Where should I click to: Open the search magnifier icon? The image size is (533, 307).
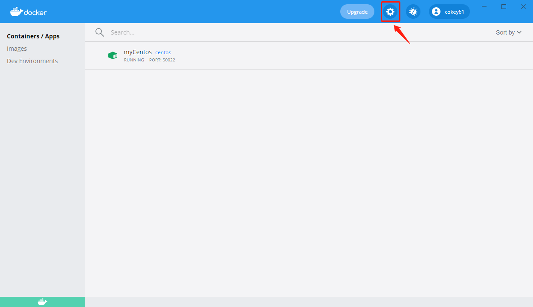[99, 32]
